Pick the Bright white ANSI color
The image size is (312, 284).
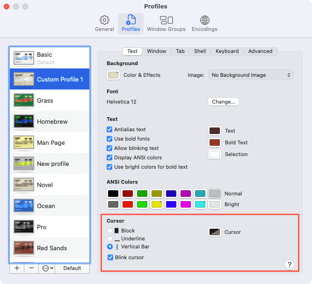215,204
